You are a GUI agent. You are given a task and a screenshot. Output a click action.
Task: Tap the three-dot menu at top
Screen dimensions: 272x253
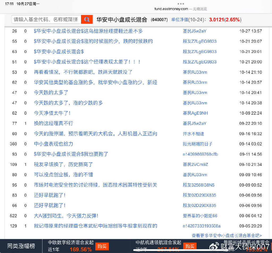[x=181, y=4]
